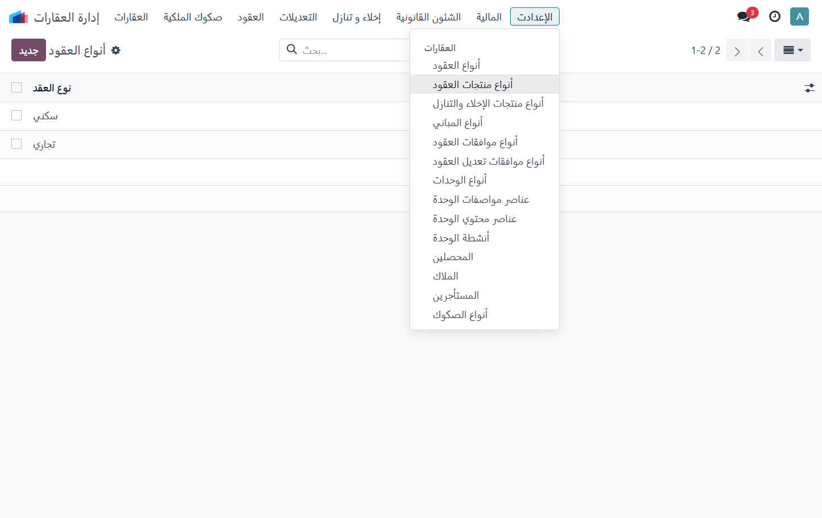Click the جديد button

(x=28, y=50)
